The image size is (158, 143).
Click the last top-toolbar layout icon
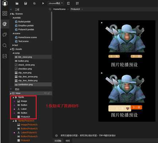pyautogui.click(x=77, y=3)
